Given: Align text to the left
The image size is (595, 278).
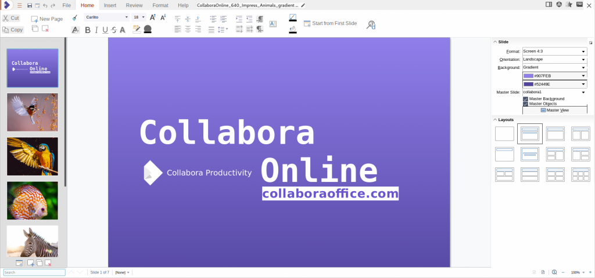Looking at the screenshot, I should click(178, 29).
